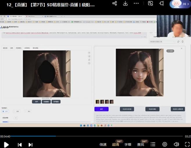Open the three-dot more options menu
191x148 pixels.
(136, 3)
